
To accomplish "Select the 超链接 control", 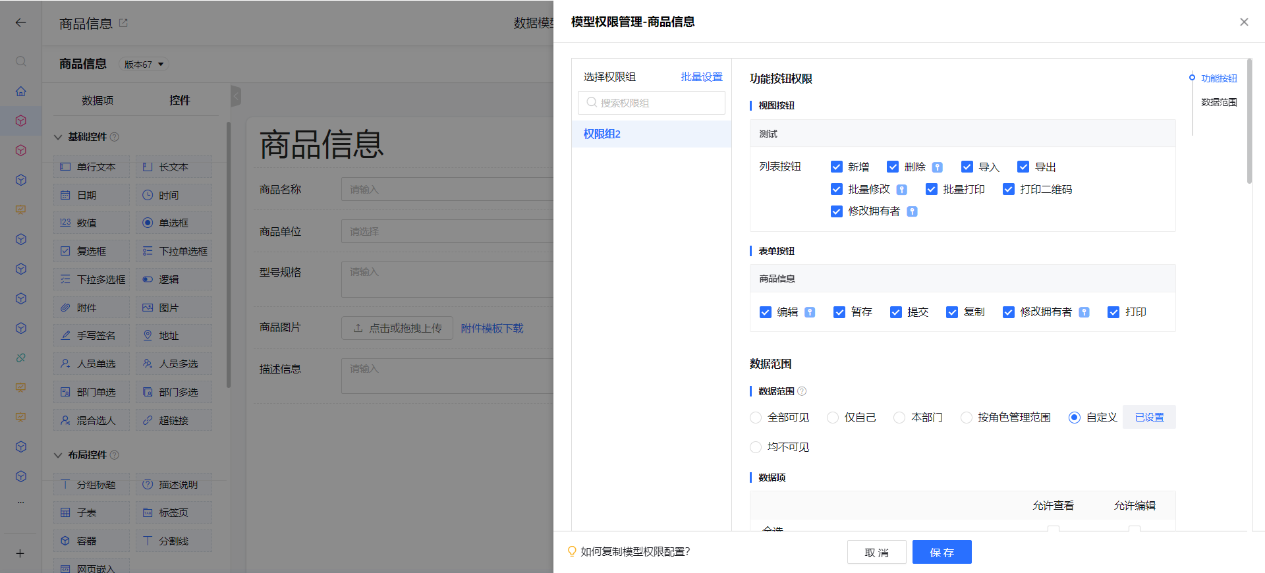I will [174, 420].
